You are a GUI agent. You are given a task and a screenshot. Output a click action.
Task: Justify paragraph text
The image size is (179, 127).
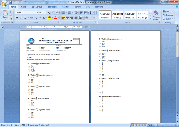(76, 18)
